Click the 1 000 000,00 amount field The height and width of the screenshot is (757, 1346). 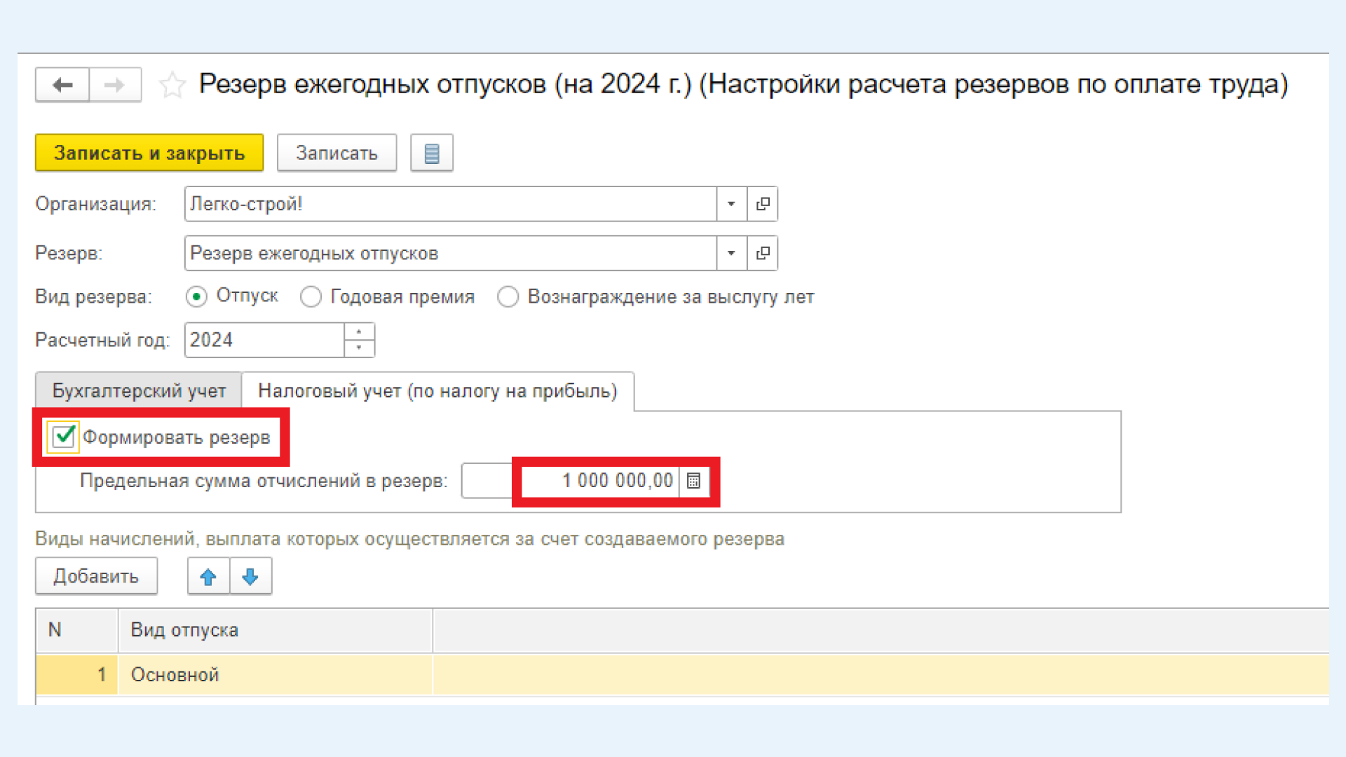(571, 481)
